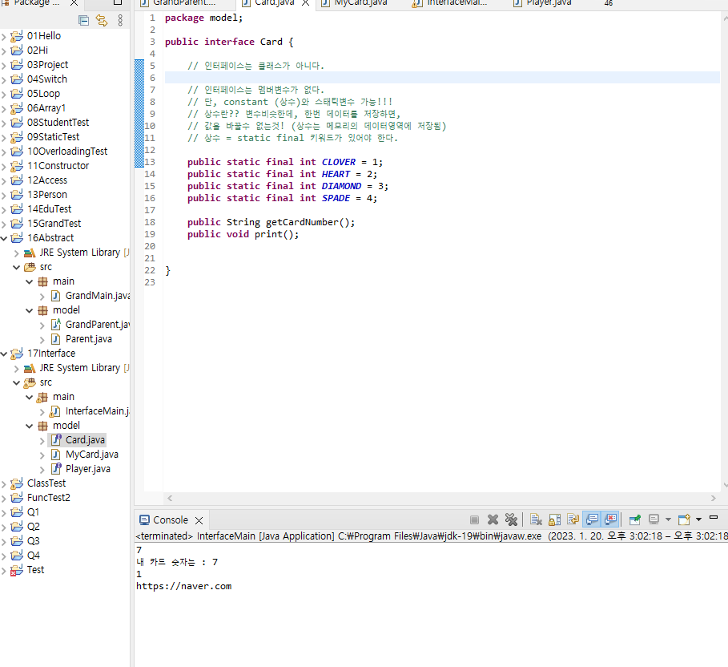728x667 pixels.
Task: Remove the launch with the gray X icon
Action: pos(493,519)
